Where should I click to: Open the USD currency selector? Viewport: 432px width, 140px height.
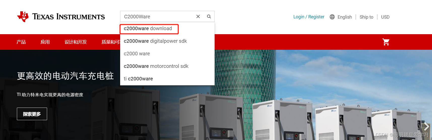pos(385,17)
